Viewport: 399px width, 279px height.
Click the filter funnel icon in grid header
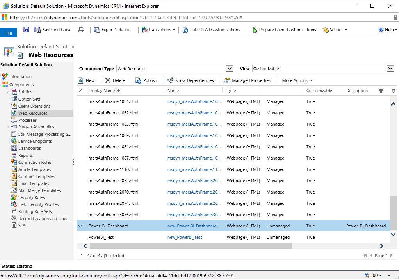click(x=381, y=91)
